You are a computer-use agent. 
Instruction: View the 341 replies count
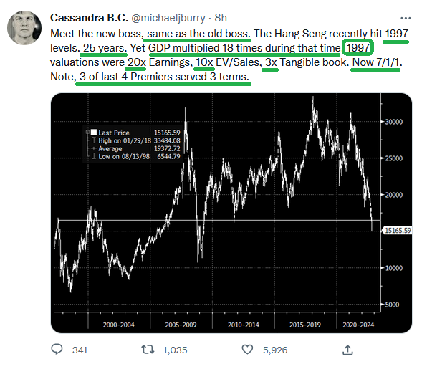point(80,350)
